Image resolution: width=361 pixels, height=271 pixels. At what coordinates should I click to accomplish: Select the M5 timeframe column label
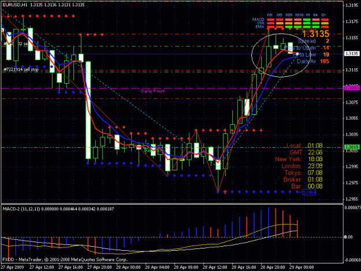pyautogui.click(x=279, y=15)
